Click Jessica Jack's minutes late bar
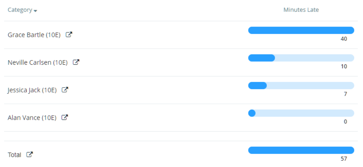Image resolution: width=363 pixels, height=167 pixels. coord(301,85)
